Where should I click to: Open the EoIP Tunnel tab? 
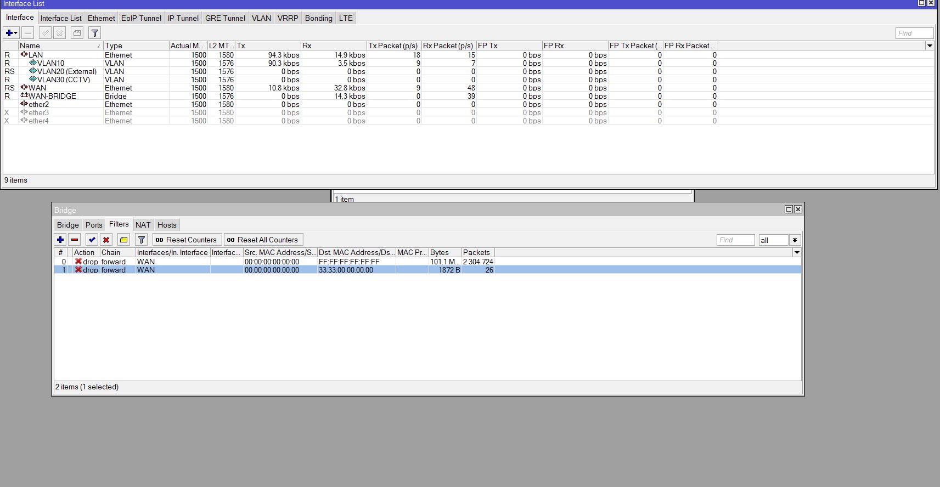(141, 18)
